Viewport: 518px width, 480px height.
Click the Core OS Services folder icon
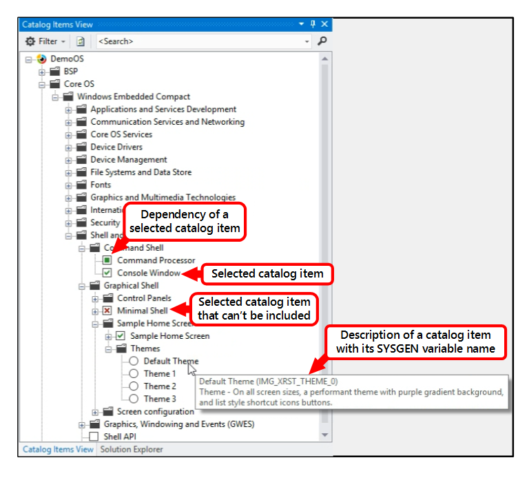[81, 134]
